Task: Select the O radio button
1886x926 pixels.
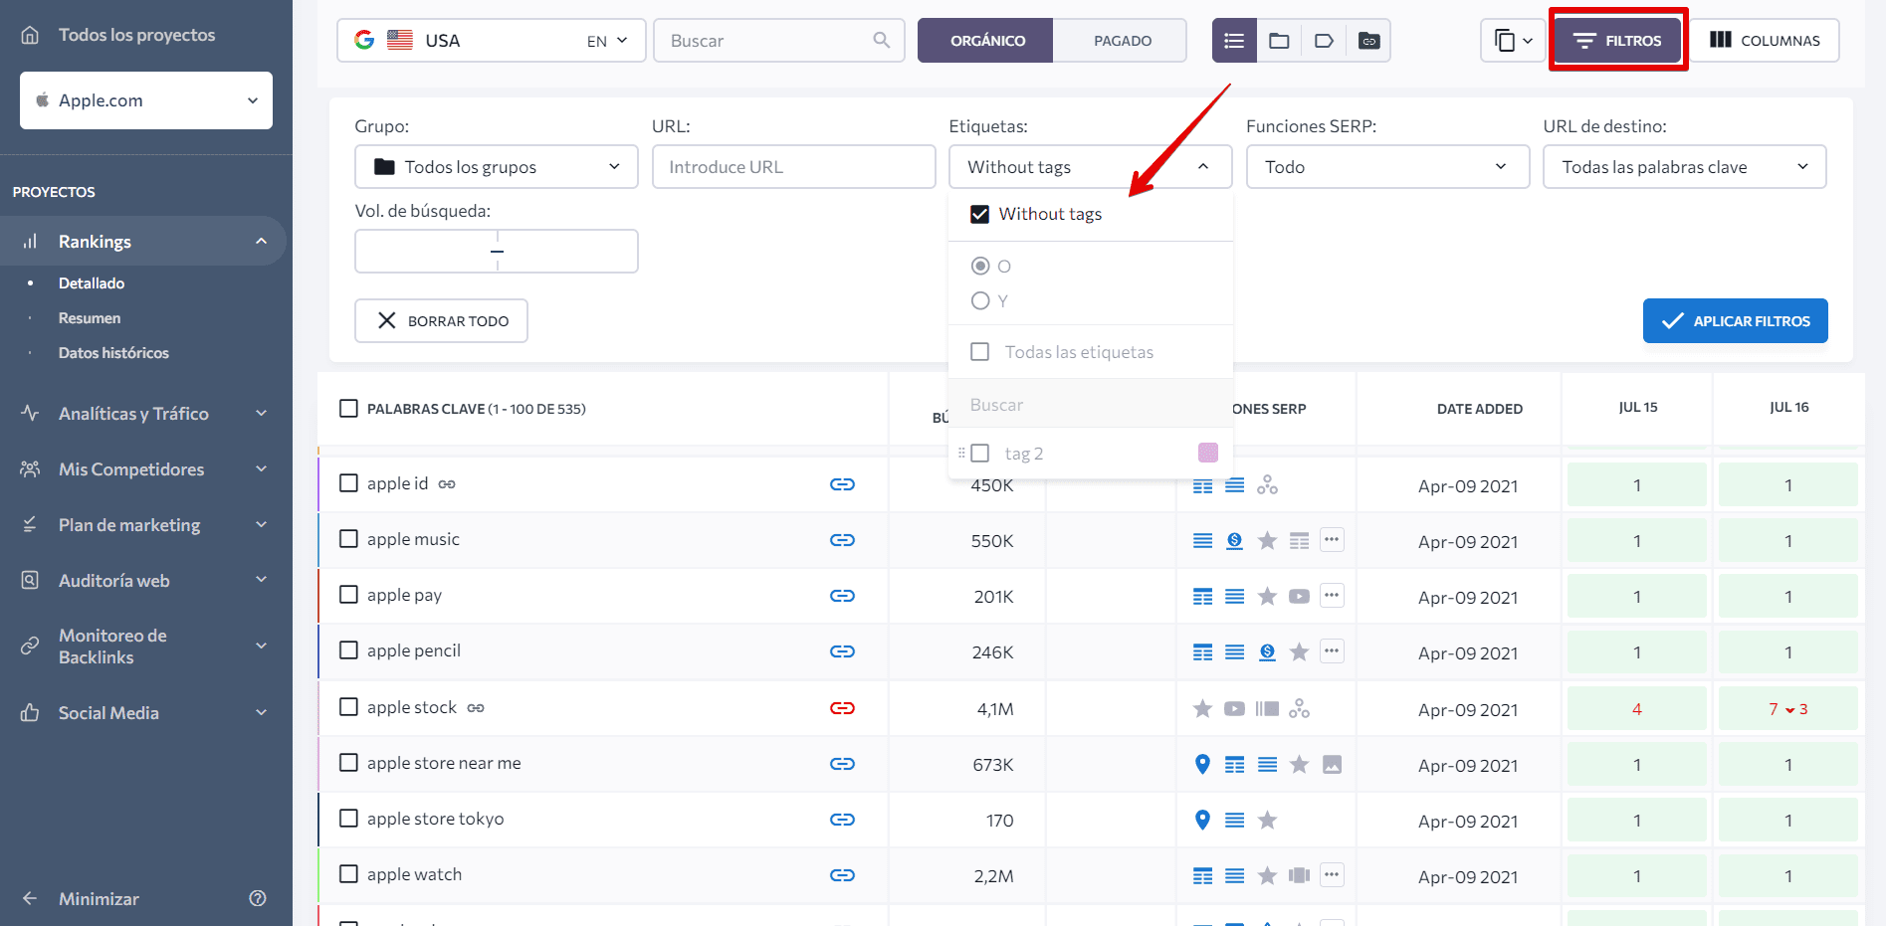Action: 980,266
